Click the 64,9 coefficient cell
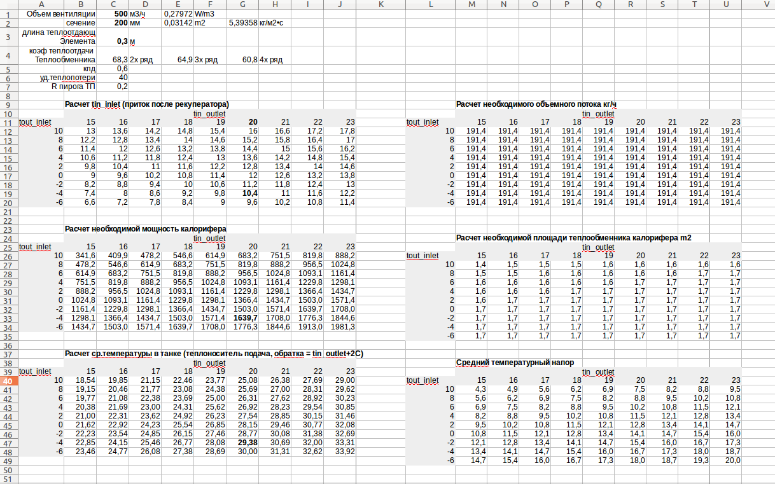This screenshot has height=484, width=775. 185,60
